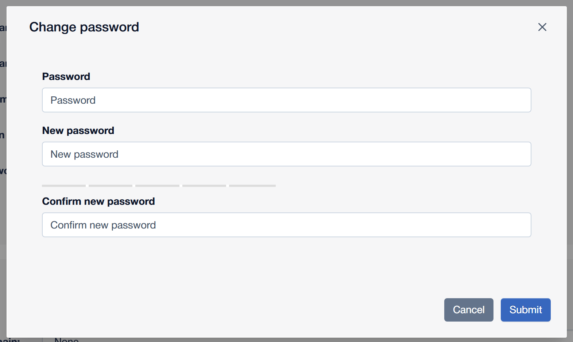This screenshot has width=573, height=342.
Task: Cancel the password change
Action: click(469, 310)
